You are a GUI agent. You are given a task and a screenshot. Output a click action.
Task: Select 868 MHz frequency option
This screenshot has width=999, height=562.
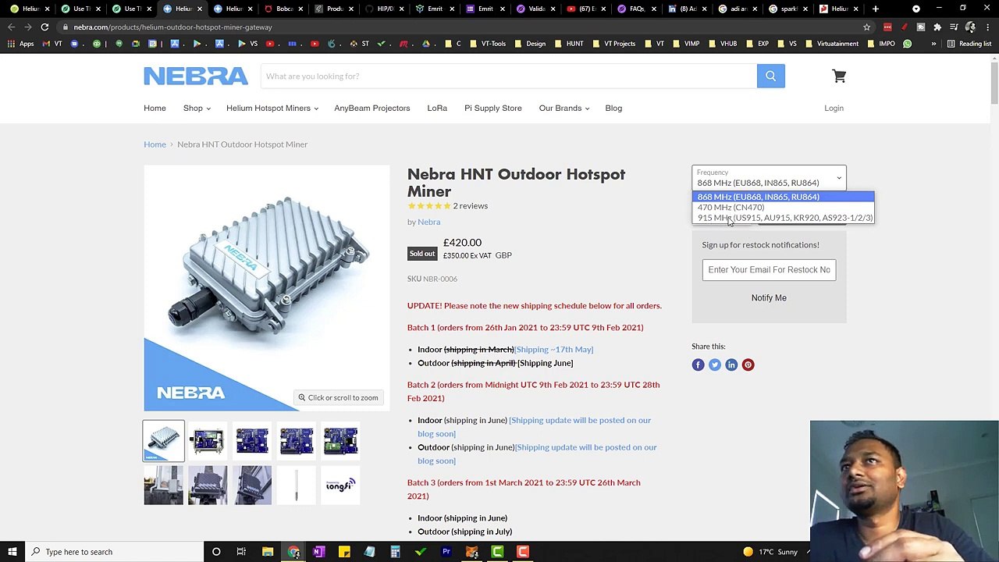pos(783,197)
